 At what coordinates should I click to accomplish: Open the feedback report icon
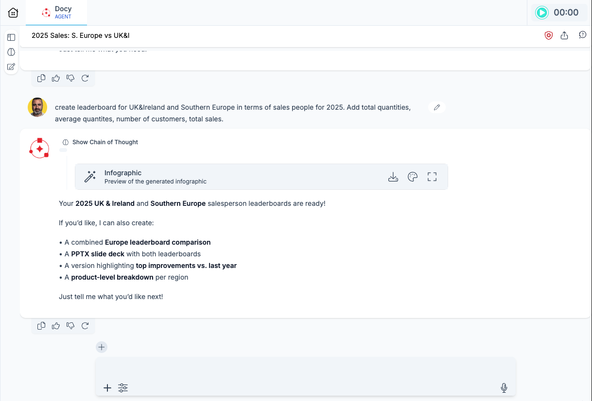[x=582, y=35]
